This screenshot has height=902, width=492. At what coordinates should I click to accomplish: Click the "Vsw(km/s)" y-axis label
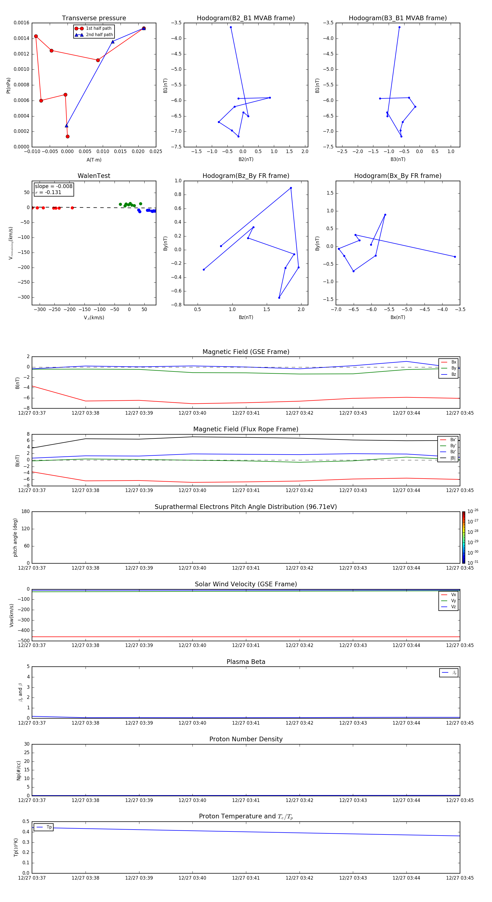pos(11,615)
